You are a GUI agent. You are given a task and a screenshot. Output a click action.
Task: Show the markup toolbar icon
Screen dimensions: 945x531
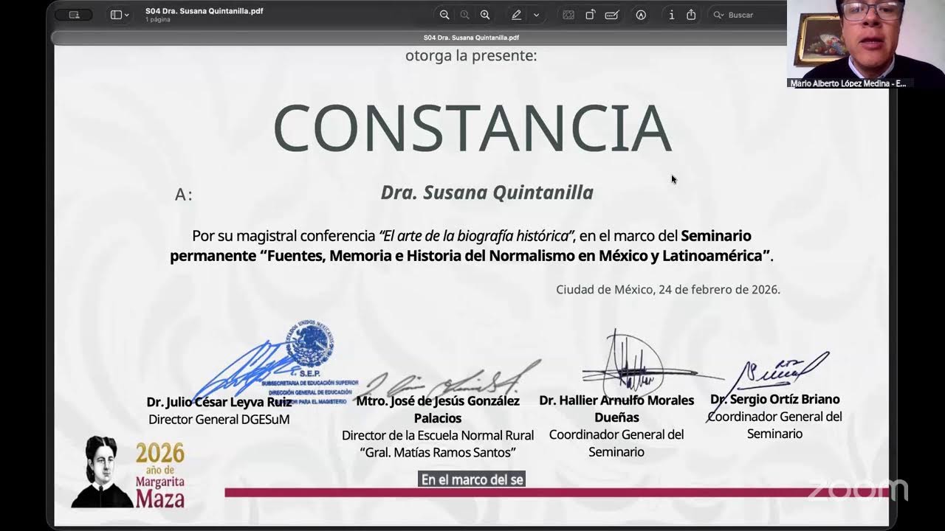pos(641,15)
